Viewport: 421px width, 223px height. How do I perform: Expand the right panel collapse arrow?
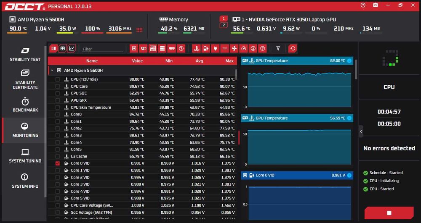point(361,131)
